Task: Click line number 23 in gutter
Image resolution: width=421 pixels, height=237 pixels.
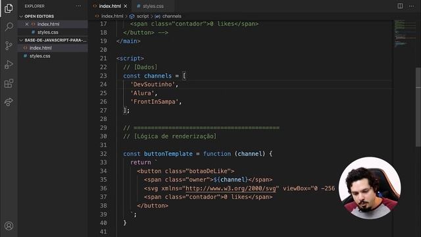Action: click(x=103, y=76)
